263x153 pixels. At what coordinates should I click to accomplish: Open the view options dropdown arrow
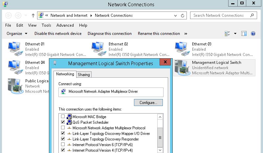click(x=235, y=34)
